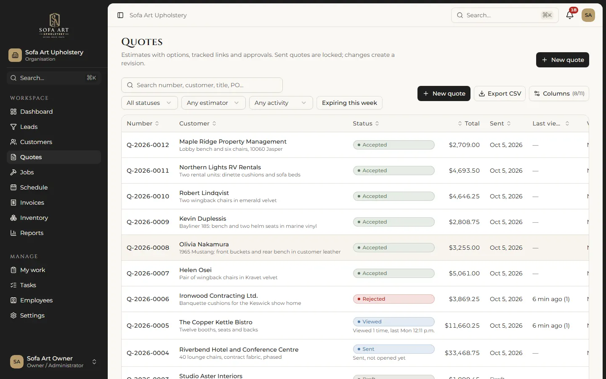Open quote Q-2026-0012
This screenshot has width=606, height=379.
pyautogui.click(x=148, y=145)
